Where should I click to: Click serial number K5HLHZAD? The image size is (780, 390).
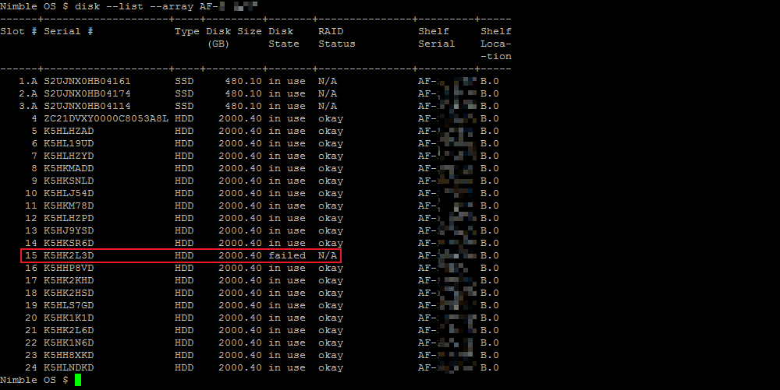click(x=69, y=131)
